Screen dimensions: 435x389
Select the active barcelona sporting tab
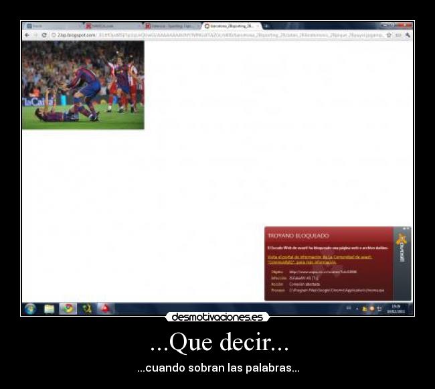point(232,26)
